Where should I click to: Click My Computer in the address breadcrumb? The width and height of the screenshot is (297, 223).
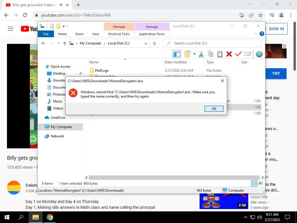pos(90,43)
